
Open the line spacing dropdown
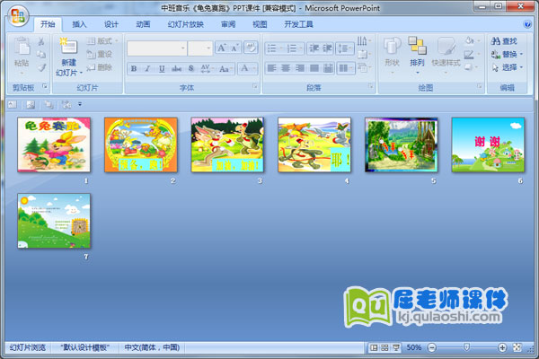tap(345, 48)
